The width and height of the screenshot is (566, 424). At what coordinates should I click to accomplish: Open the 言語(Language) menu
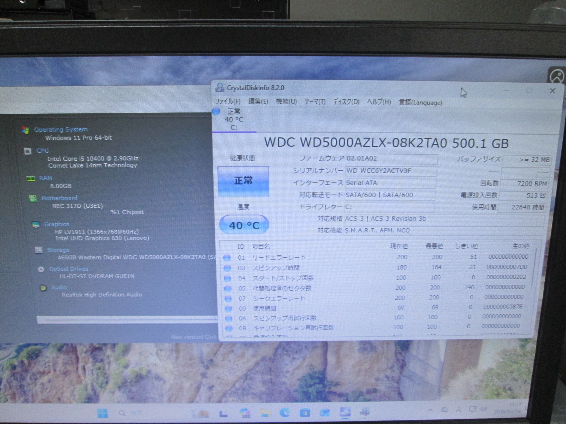coord(420,102)
